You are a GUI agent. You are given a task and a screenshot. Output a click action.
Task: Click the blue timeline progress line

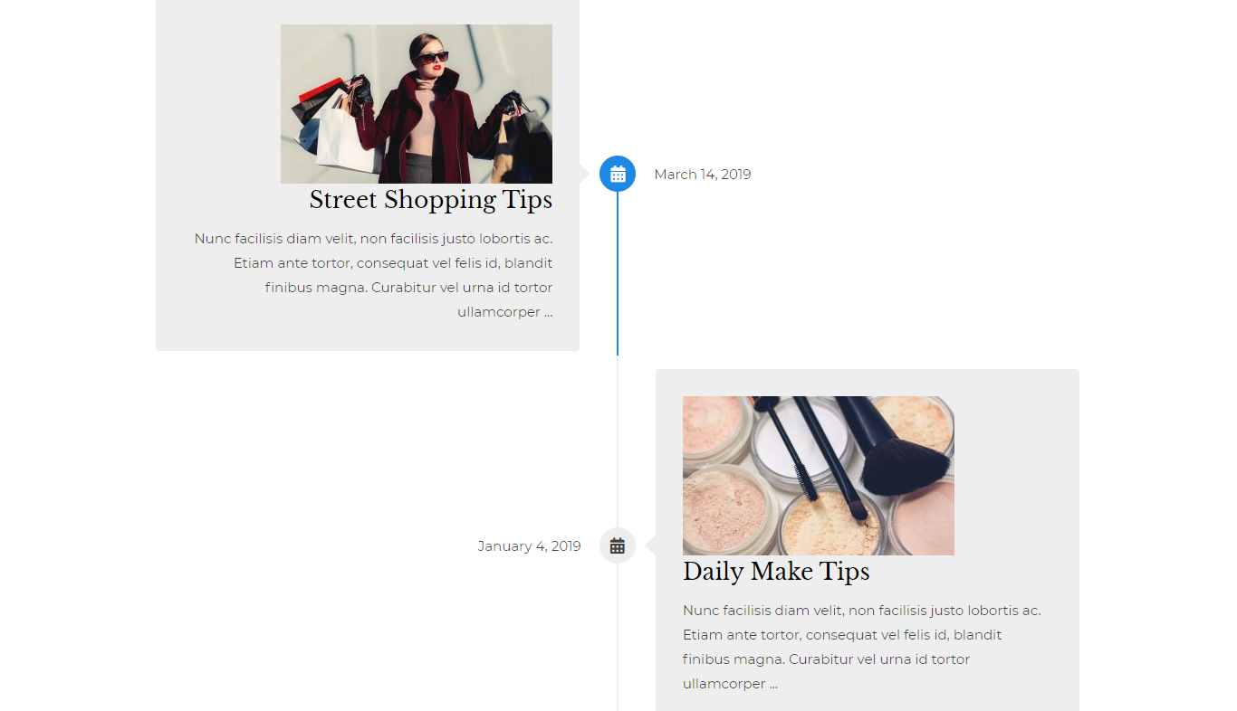(618, 273)
